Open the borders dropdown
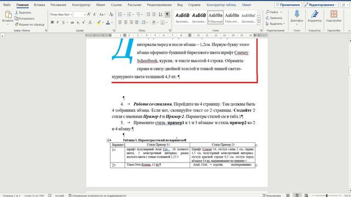The image size is (351, 197). (x=167, y=22)
